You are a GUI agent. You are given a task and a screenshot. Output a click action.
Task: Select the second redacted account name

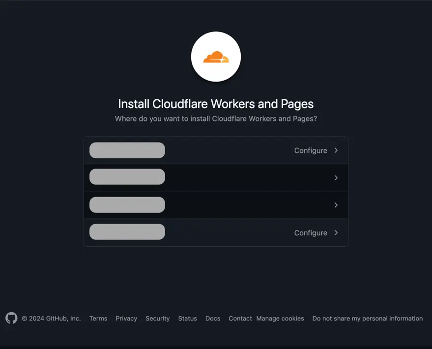point(127,177)
